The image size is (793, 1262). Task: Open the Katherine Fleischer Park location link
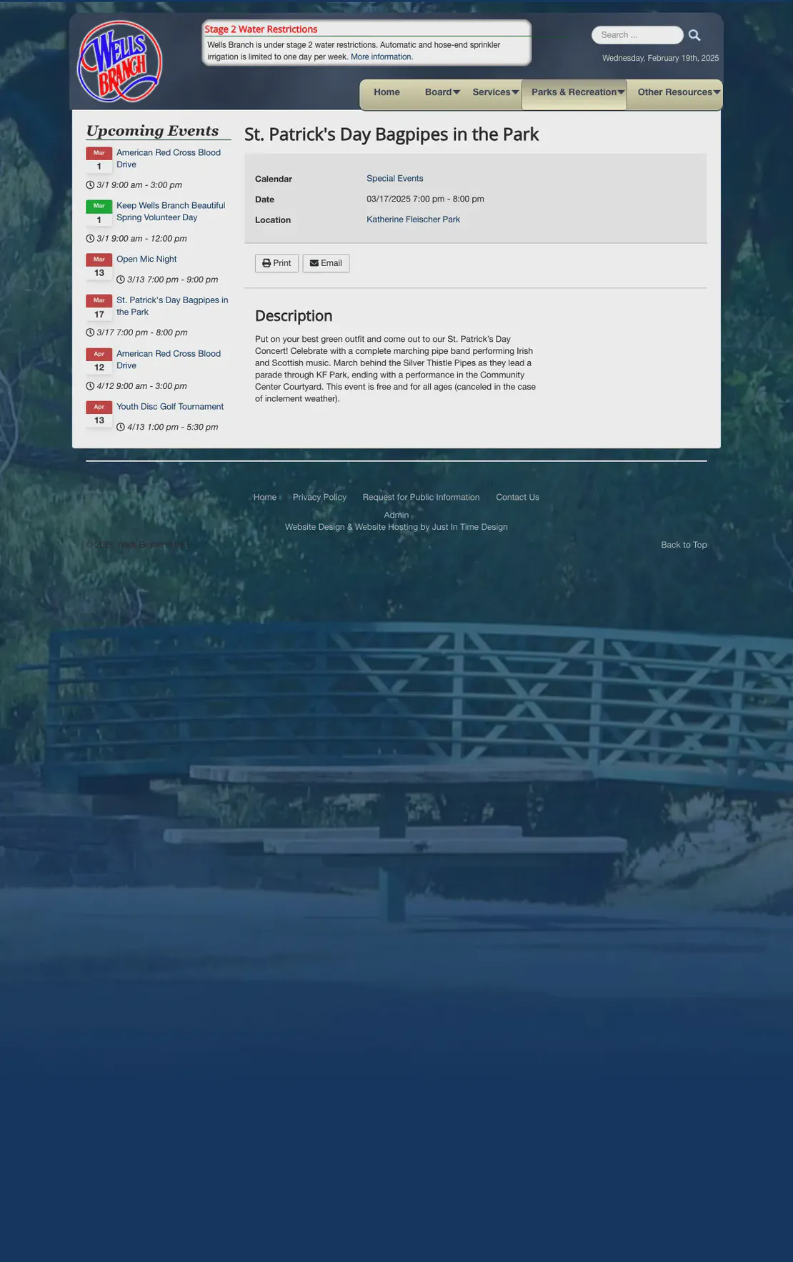pyautogui.click(x=414, y=220)
